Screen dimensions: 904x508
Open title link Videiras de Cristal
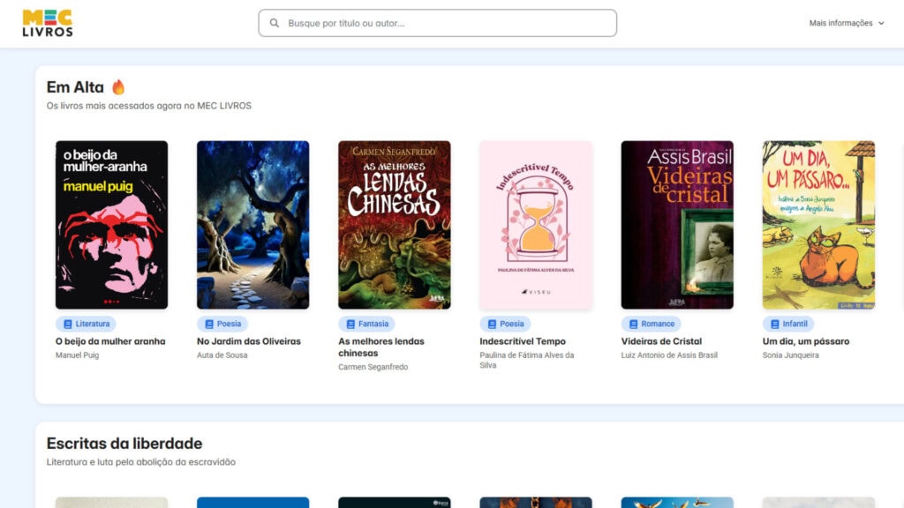(661, 341)
